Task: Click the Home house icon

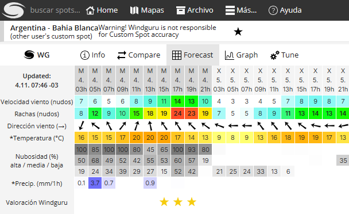Action: (90, 10)
